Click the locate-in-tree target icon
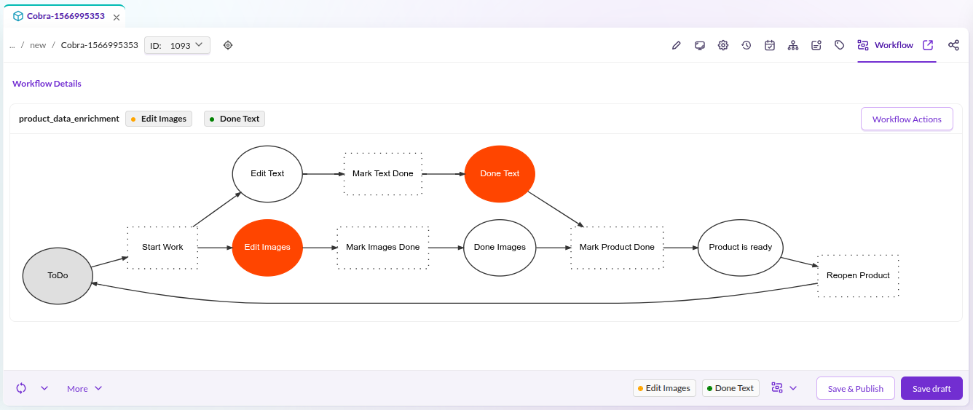The image size is (973, 410). pyautogui.click(x=227, y=45)
